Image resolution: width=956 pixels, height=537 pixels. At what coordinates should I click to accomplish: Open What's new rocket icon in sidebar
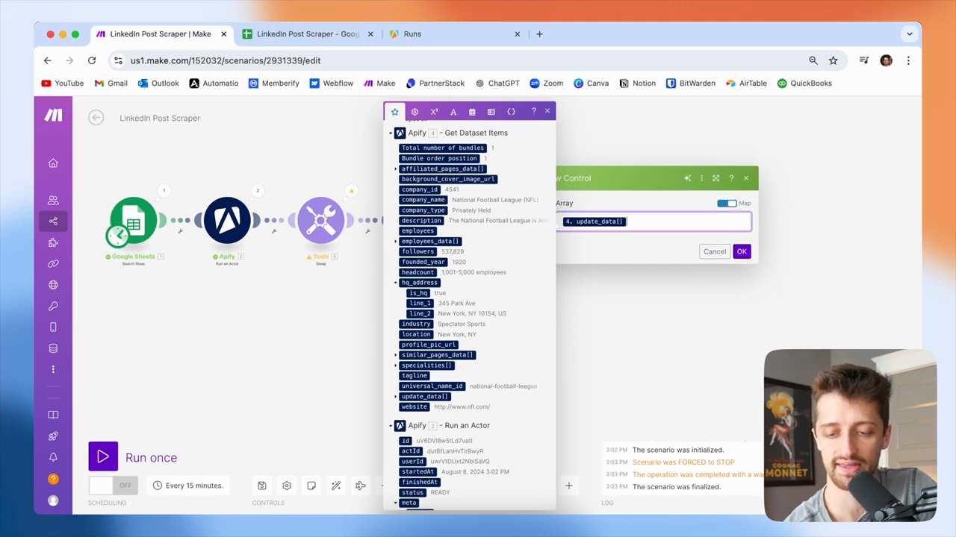[53, 436]
